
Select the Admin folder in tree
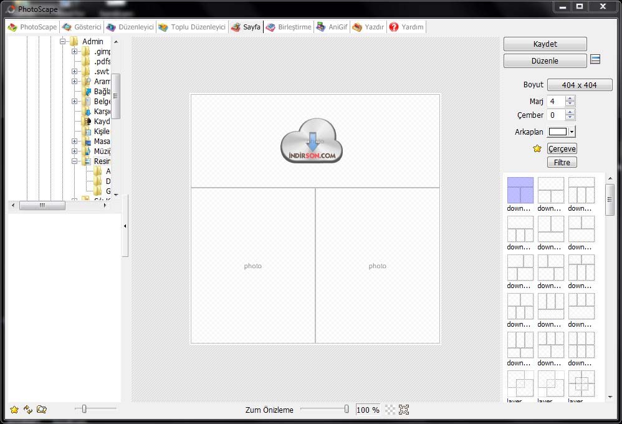tap(92, 41)
